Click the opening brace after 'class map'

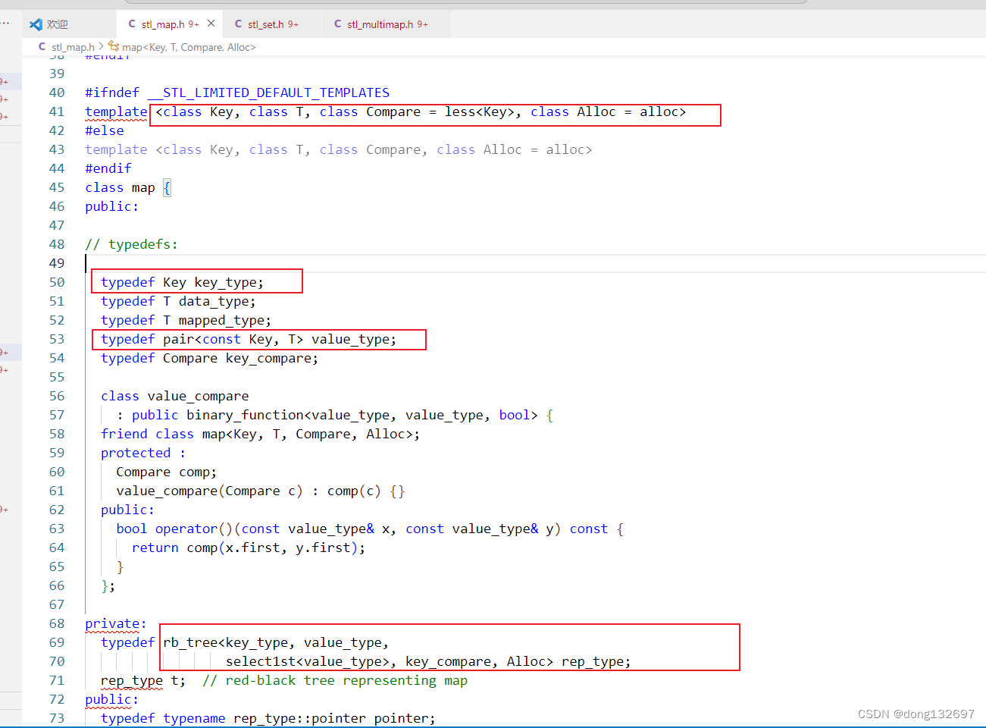[167, 187]
